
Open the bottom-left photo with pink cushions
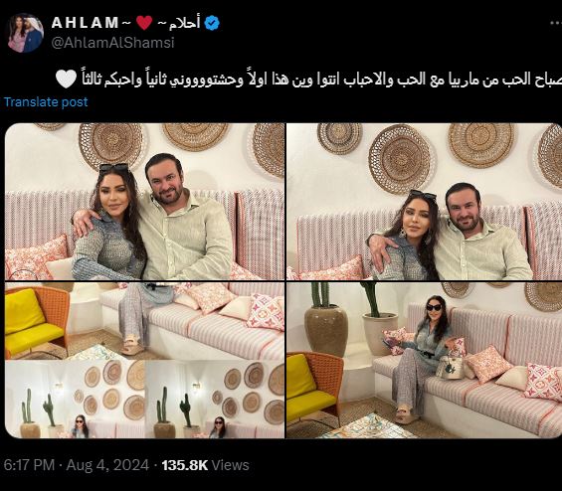(x=145, y=321)
